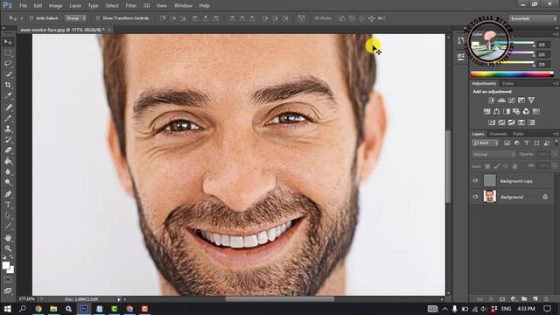This screenshot has width=560, height=315.
Task: Create a new layer from Layers footer
Action: point(535,298)
